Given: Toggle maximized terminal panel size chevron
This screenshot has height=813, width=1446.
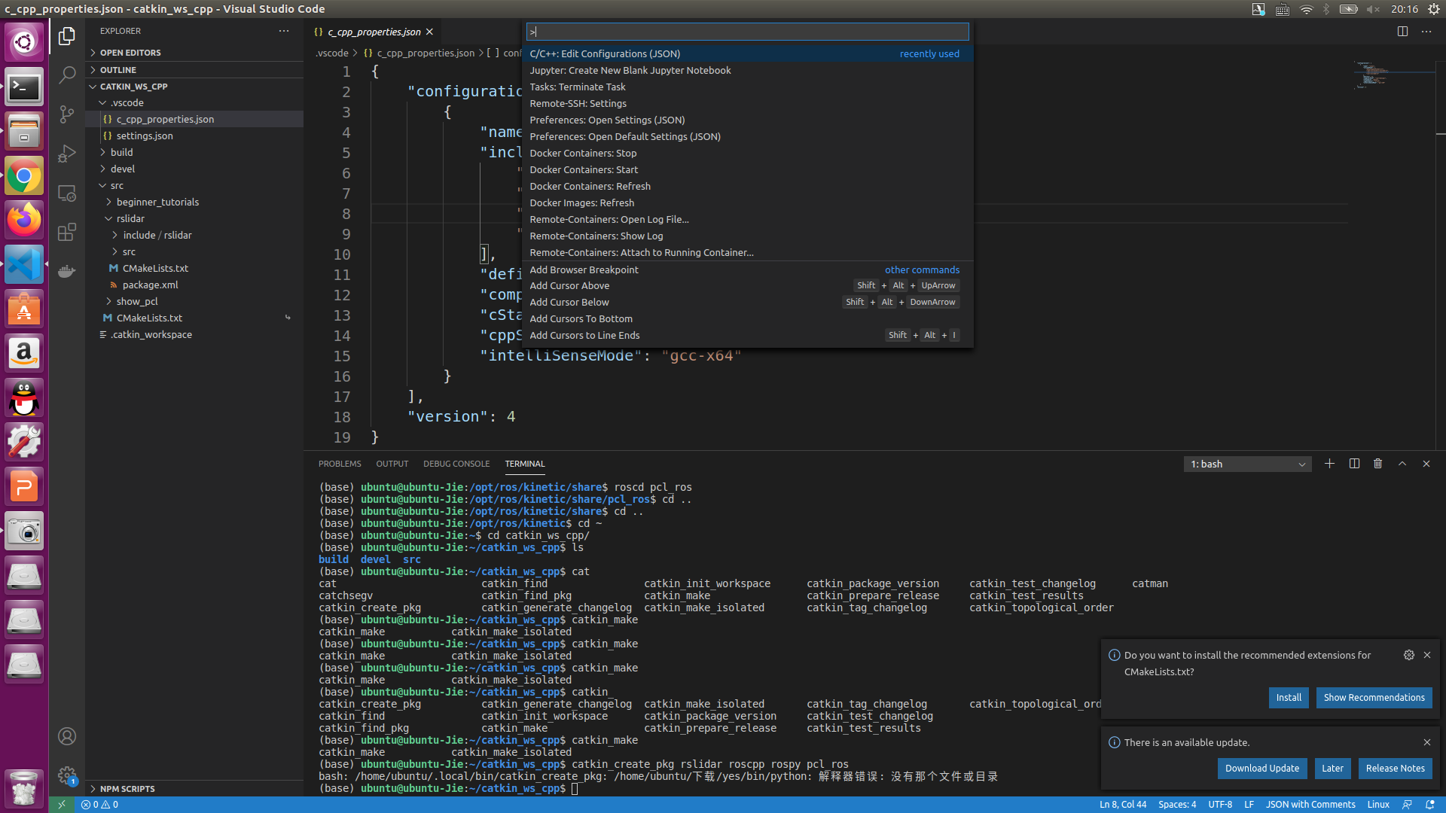Looking at the screenshot, I should pyautogui.click(x=1402, y=464).
